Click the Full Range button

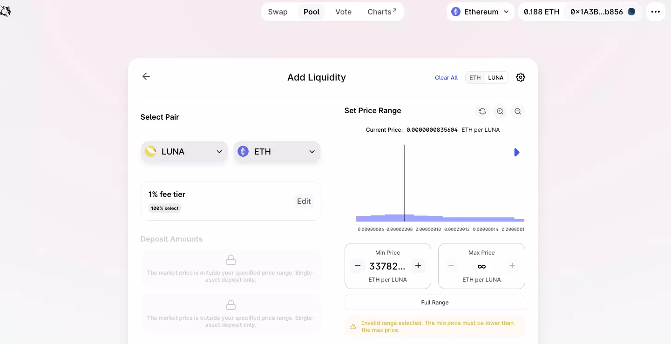click(434, 303)
